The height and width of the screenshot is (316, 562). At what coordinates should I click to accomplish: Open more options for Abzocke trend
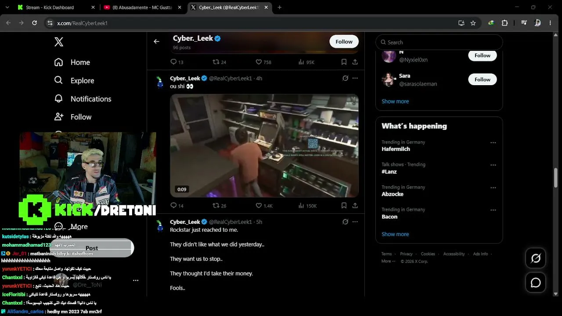tap(493, 187)
